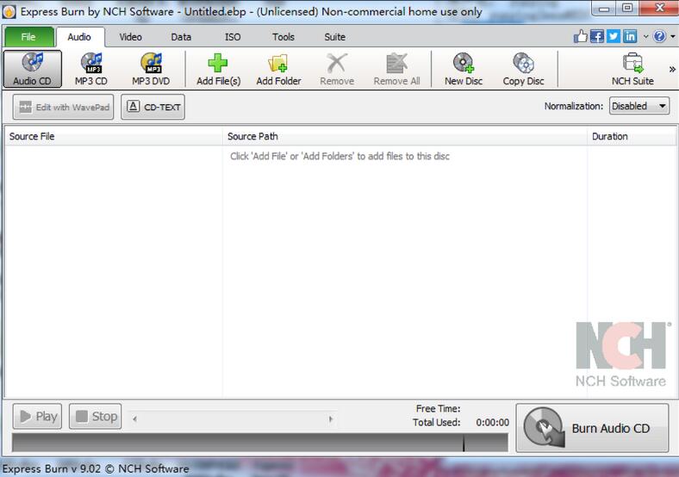Sort by Source File column header
679x477 pixels.
[x=114, y=136]
